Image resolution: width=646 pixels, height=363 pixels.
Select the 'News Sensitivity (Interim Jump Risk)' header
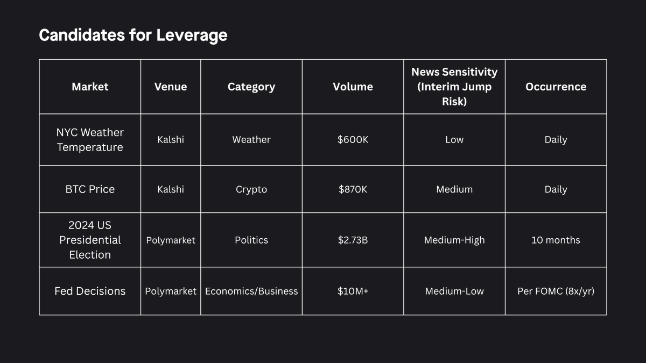point(454,87)
